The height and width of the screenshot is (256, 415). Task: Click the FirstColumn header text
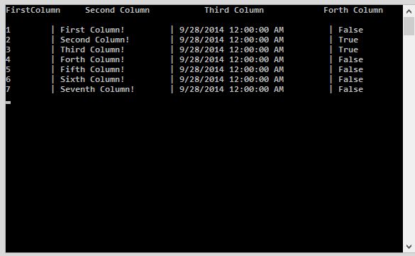tap(33, 11)
